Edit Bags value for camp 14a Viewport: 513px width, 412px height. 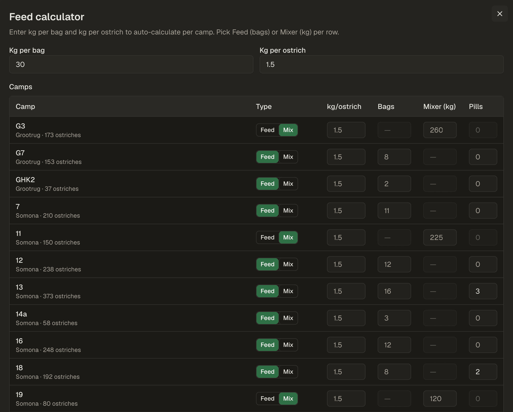[x=394, y=318]
